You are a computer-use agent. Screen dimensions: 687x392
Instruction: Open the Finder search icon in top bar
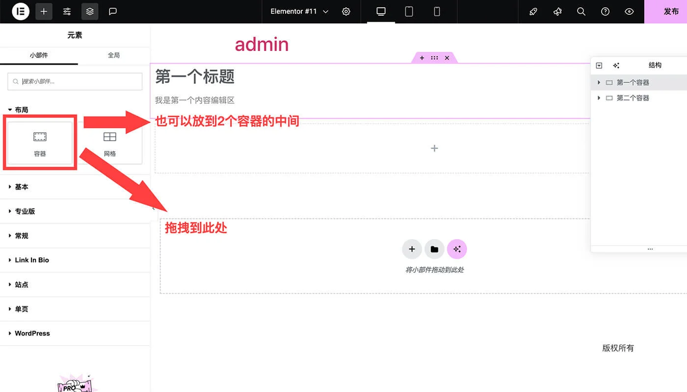click(581, 11)
